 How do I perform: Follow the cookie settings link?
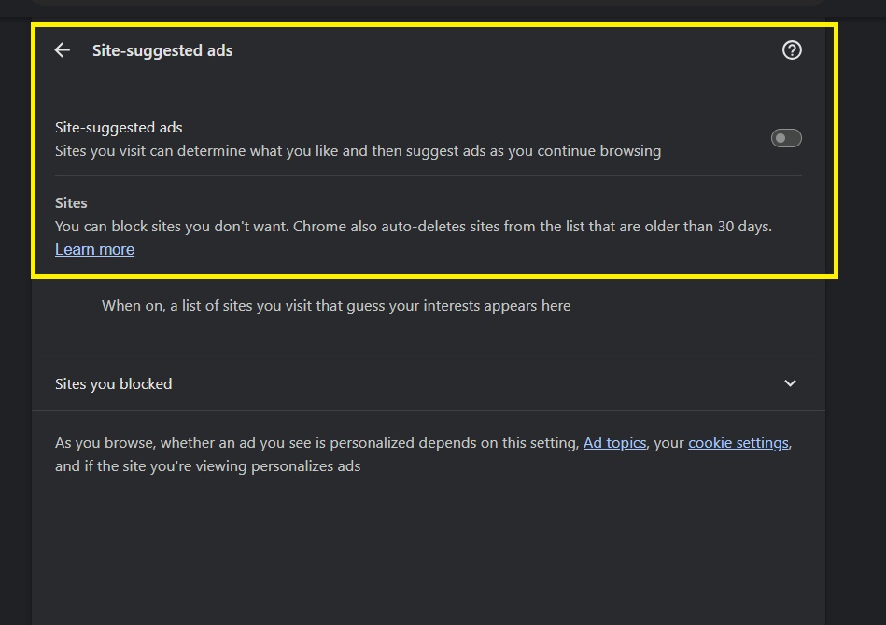(738, 443)
